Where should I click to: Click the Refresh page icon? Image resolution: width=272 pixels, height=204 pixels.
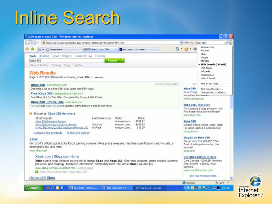[186, 42]
